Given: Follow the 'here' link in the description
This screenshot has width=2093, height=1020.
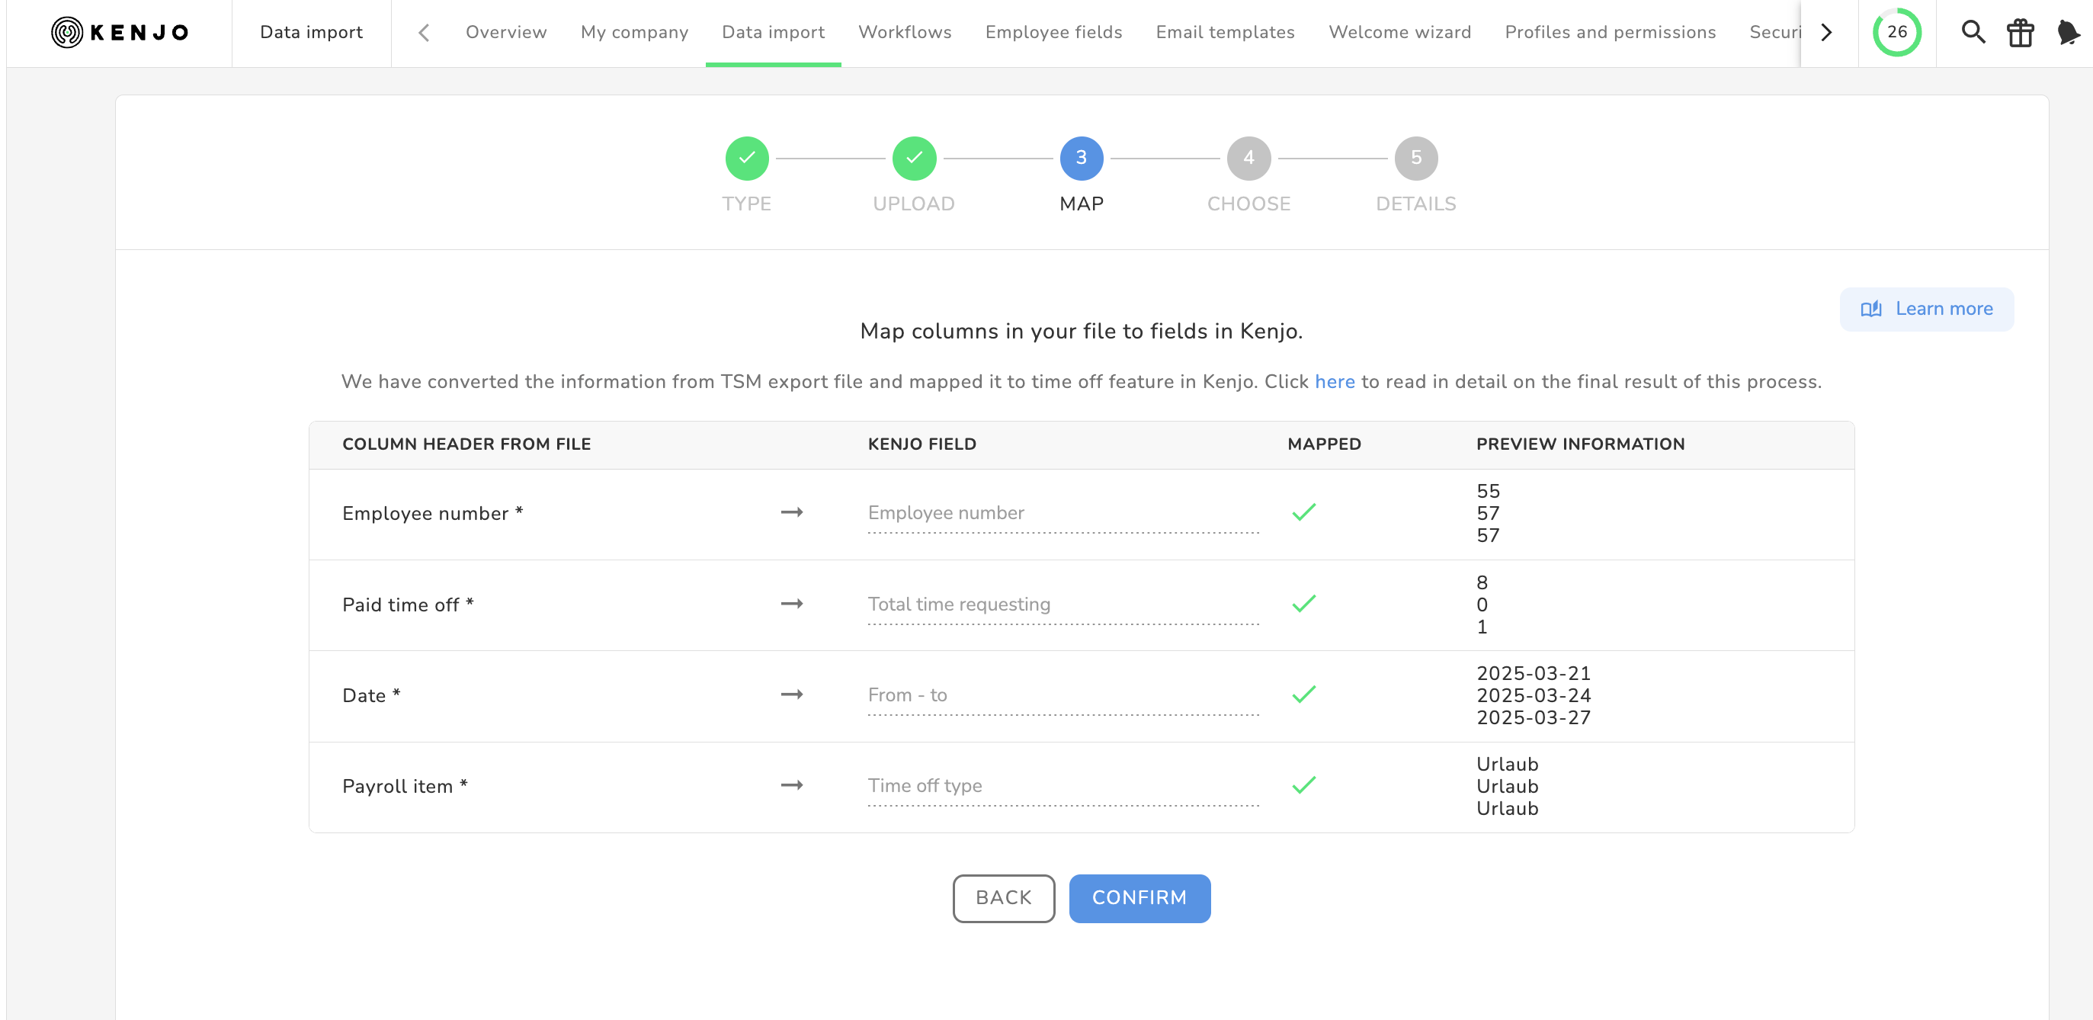Looking at the screenshot, I should 1334,381.
